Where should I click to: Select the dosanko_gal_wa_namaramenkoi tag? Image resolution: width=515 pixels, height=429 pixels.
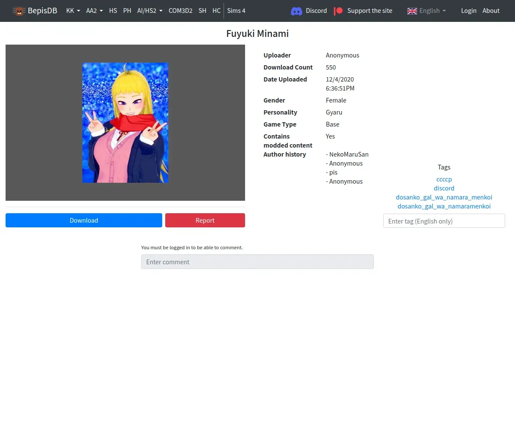tap(444, 206)
